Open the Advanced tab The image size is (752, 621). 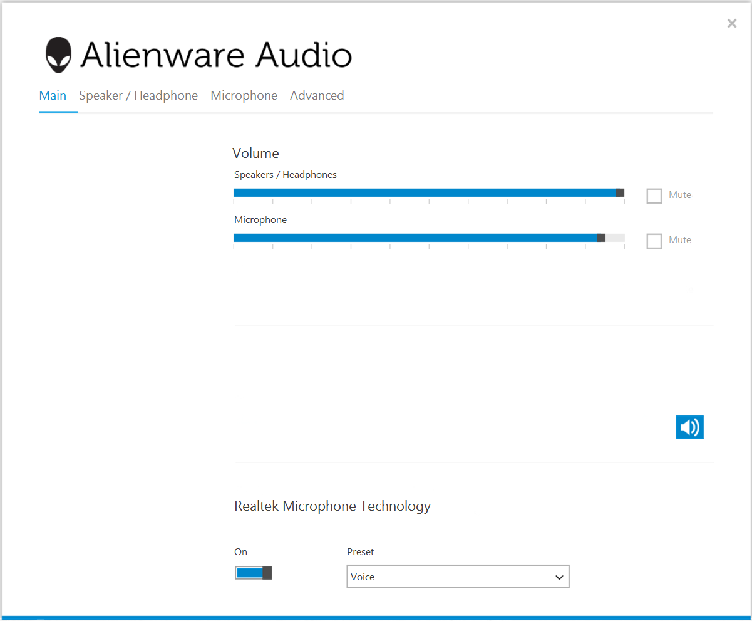317,96
